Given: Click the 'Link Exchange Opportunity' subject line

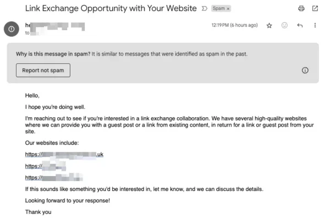Looking at the screenshot, I should 111,8.
